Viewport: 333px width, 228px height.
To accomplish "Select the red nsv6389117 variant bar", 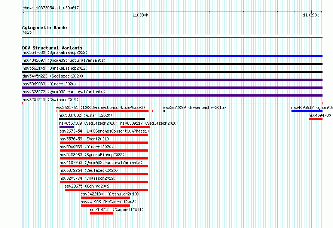I will point(135,127).
